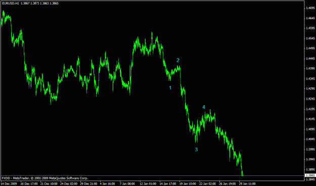Click the 1.4095 price axis label

click(310, 129)
